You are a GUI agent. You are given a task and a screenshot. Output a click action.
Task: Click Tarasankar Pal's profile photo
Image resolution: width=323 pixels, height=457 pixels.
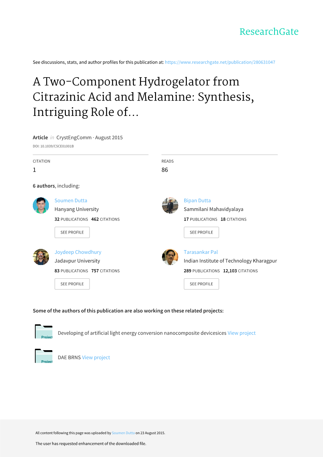(x=170, y=257)
